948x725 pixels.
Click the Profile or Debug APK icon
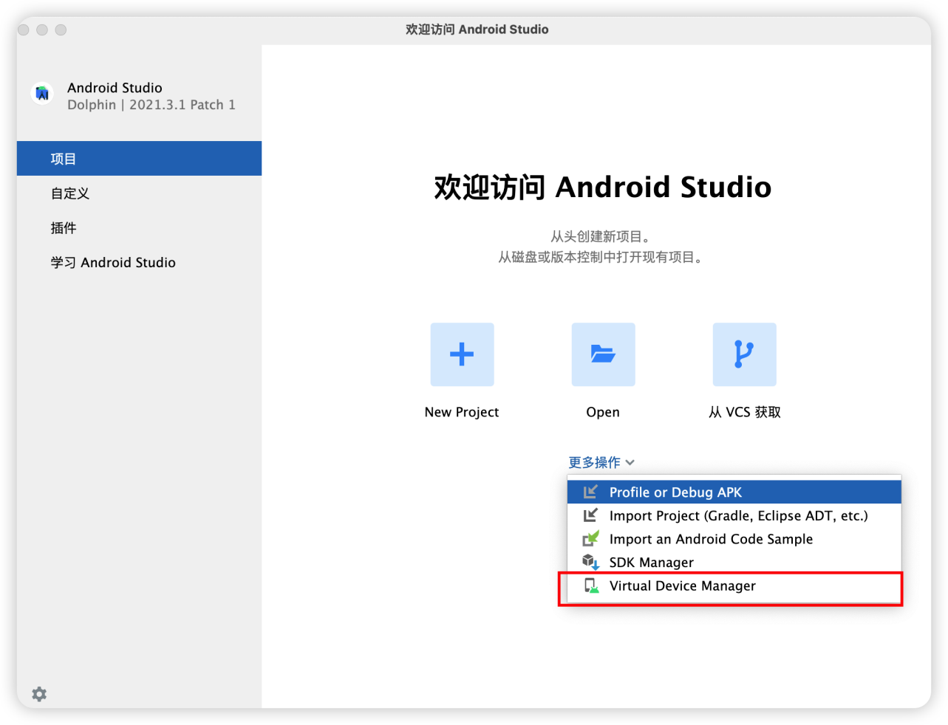[x=590, y=492]
